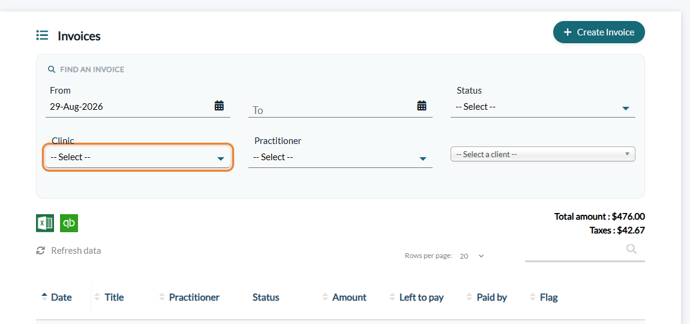690x324 pixels.
Task: Open the Practitioner dropdown
Action: [340, 157]
